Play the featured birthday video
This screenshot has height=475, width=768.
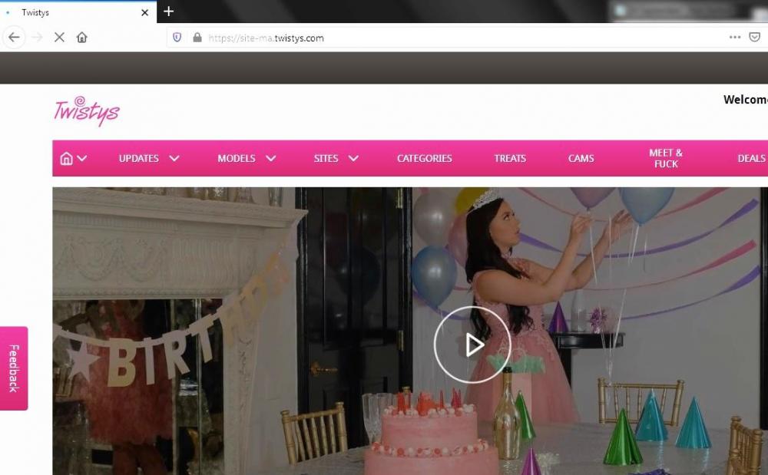472,345
